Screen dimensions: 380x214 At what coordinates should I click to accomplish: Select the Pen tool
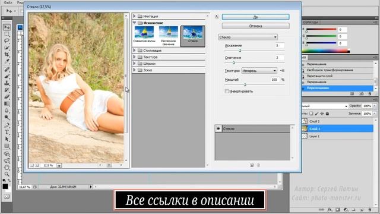tap(7, 125)
